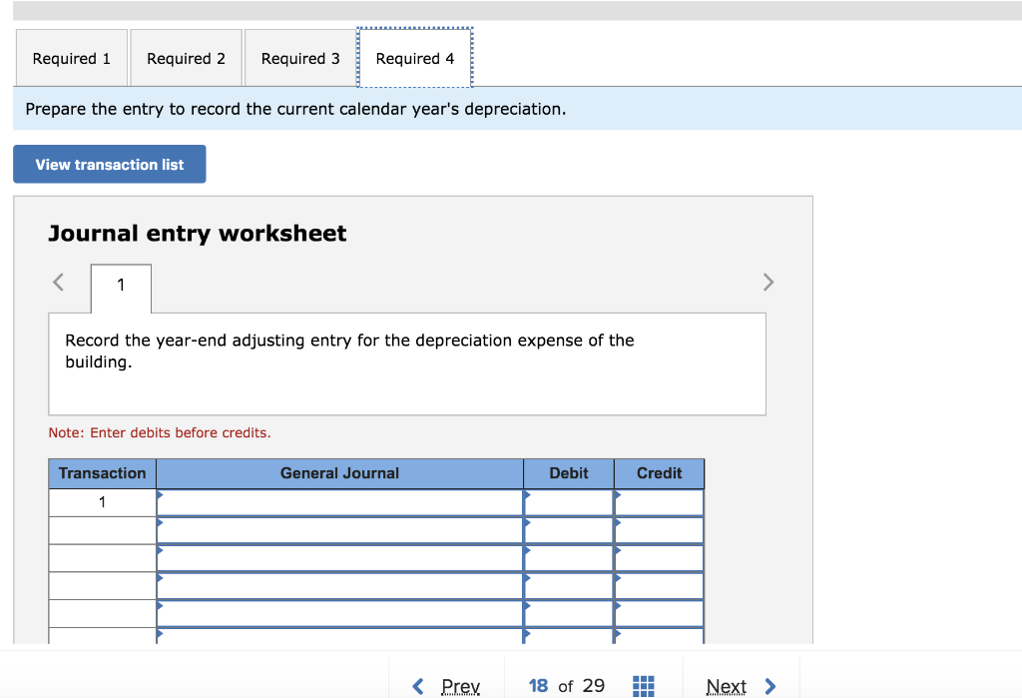Go to the Prev question
Screen dimensions: 1022x698
point(460,686)
